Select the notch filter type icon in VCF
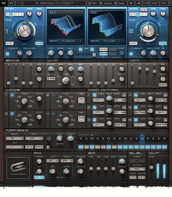Image resolution: width=172 pixels, height=197 pixels. coord(72,84)
